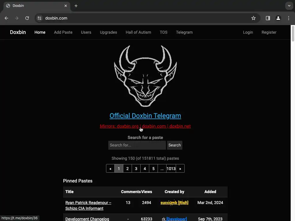Go to pagination page 3

coord(136,169)
